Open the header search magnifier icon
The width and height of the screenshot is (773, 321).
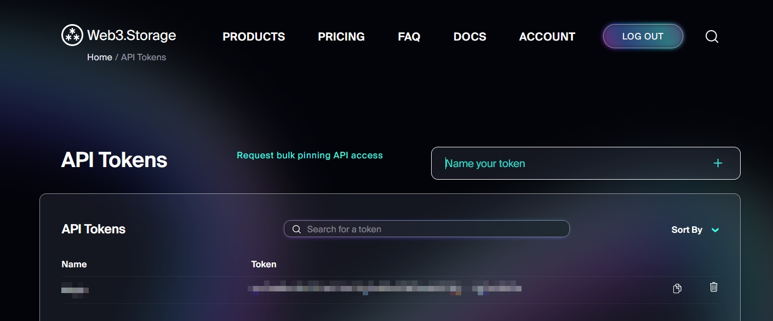pyautogui.click(x=712, y=37)
